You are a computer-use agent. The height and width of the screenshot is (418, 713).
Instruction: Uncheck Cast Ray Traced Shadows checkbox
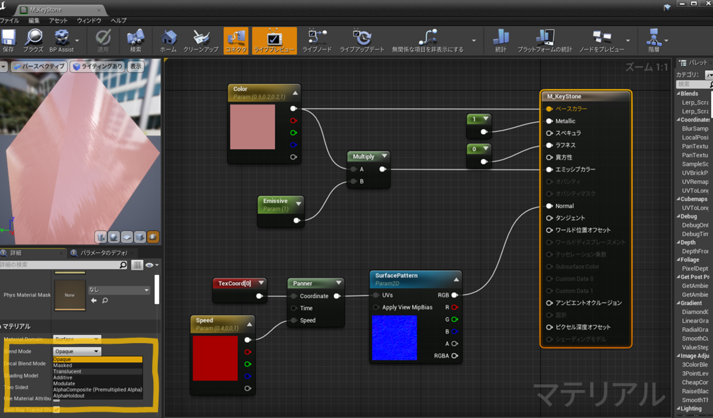[56, 410]
